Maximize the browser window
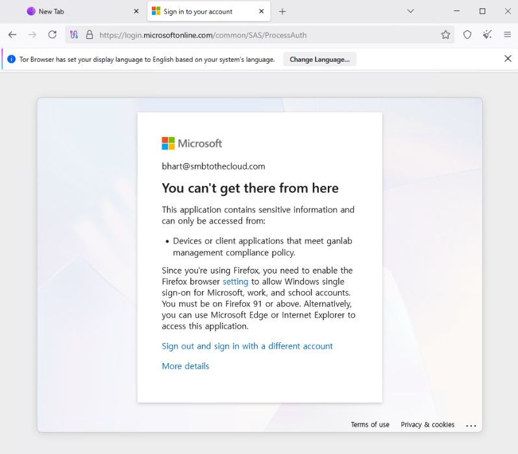This screenshot has width=518, height=454. (482, 11)
